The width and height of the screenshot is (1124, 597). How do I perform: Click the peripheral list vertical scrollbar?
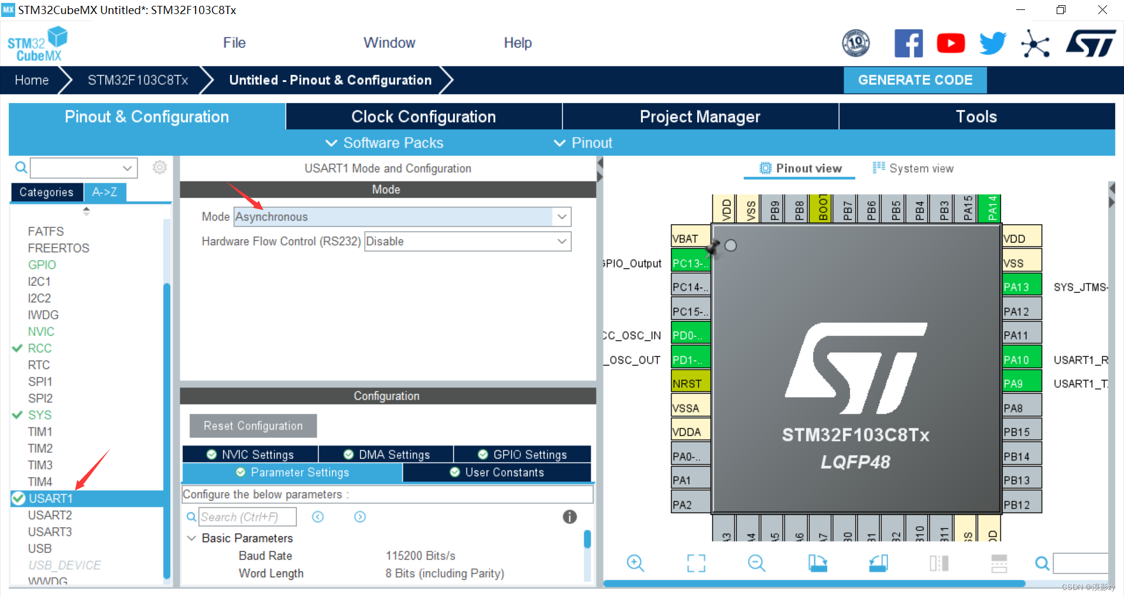tap(167, 430)
